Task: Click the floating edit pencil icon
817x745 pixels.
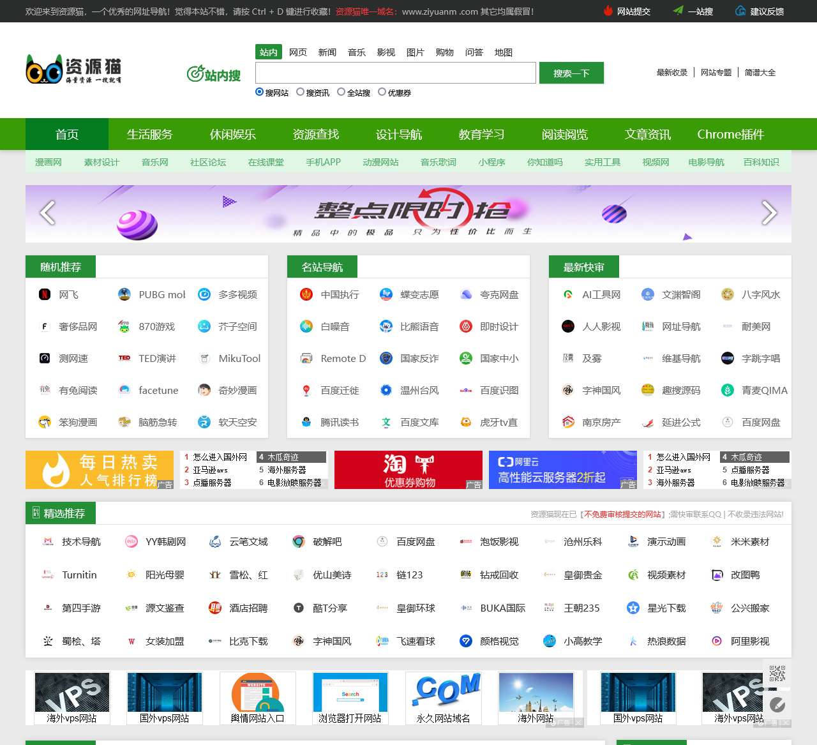Action: click(x=777, y=704)
